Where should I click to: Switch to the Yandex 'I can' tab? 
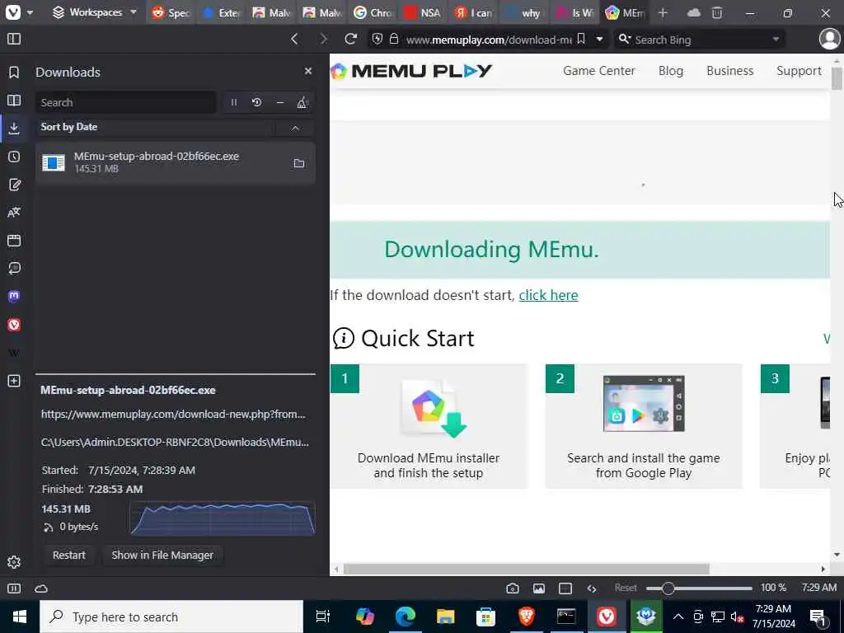click(x=475, y=12)
